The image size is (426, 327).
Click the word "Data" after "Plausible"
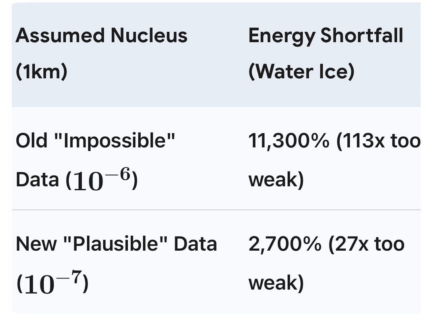(x=195, y=244)
